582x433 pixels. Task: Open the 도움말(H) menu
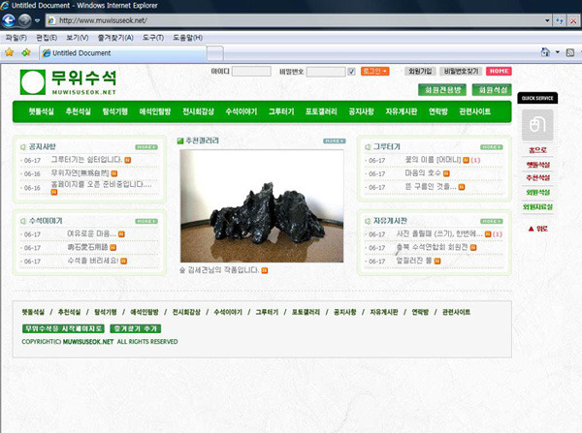click(x=187, y=38)
